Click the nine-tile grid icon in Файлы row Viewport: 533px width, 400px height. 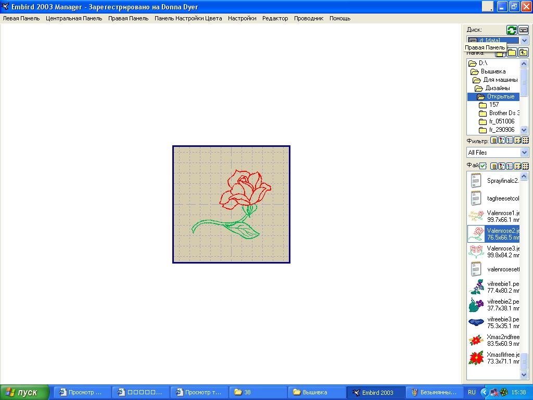525,166
